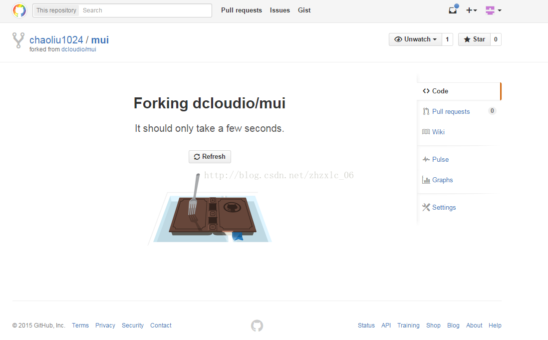Open Gist in top navigation
The width and height of the screenshot is (548, 340).
(304, 10)
